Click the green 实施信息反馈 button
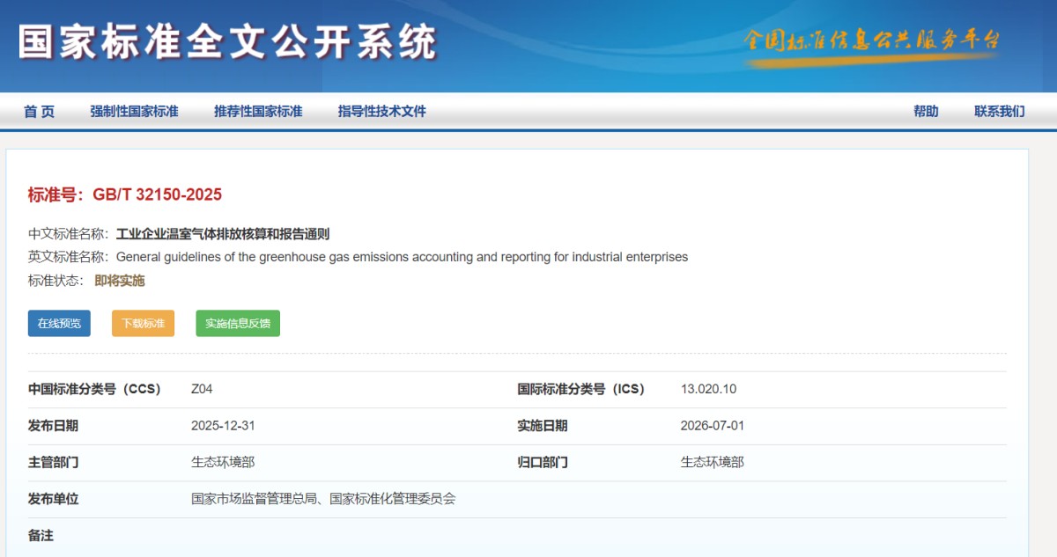 pos(238,324)
